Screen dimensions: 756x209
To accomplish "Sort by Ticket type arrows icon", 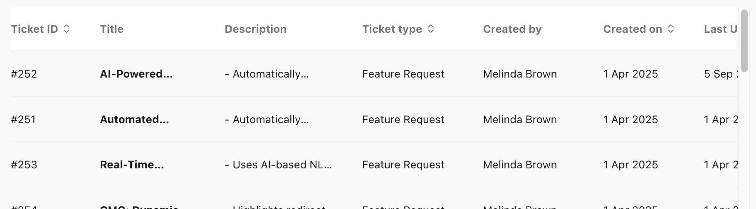I will (x=431, y=29).
